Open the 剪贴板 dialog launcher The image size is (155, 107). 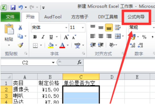click(x=26, y=54)
